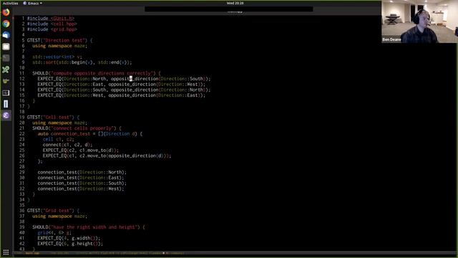Screen dimensions: 458x258
Task: Click the Emacs mode line at bottom
Action: 235,253
